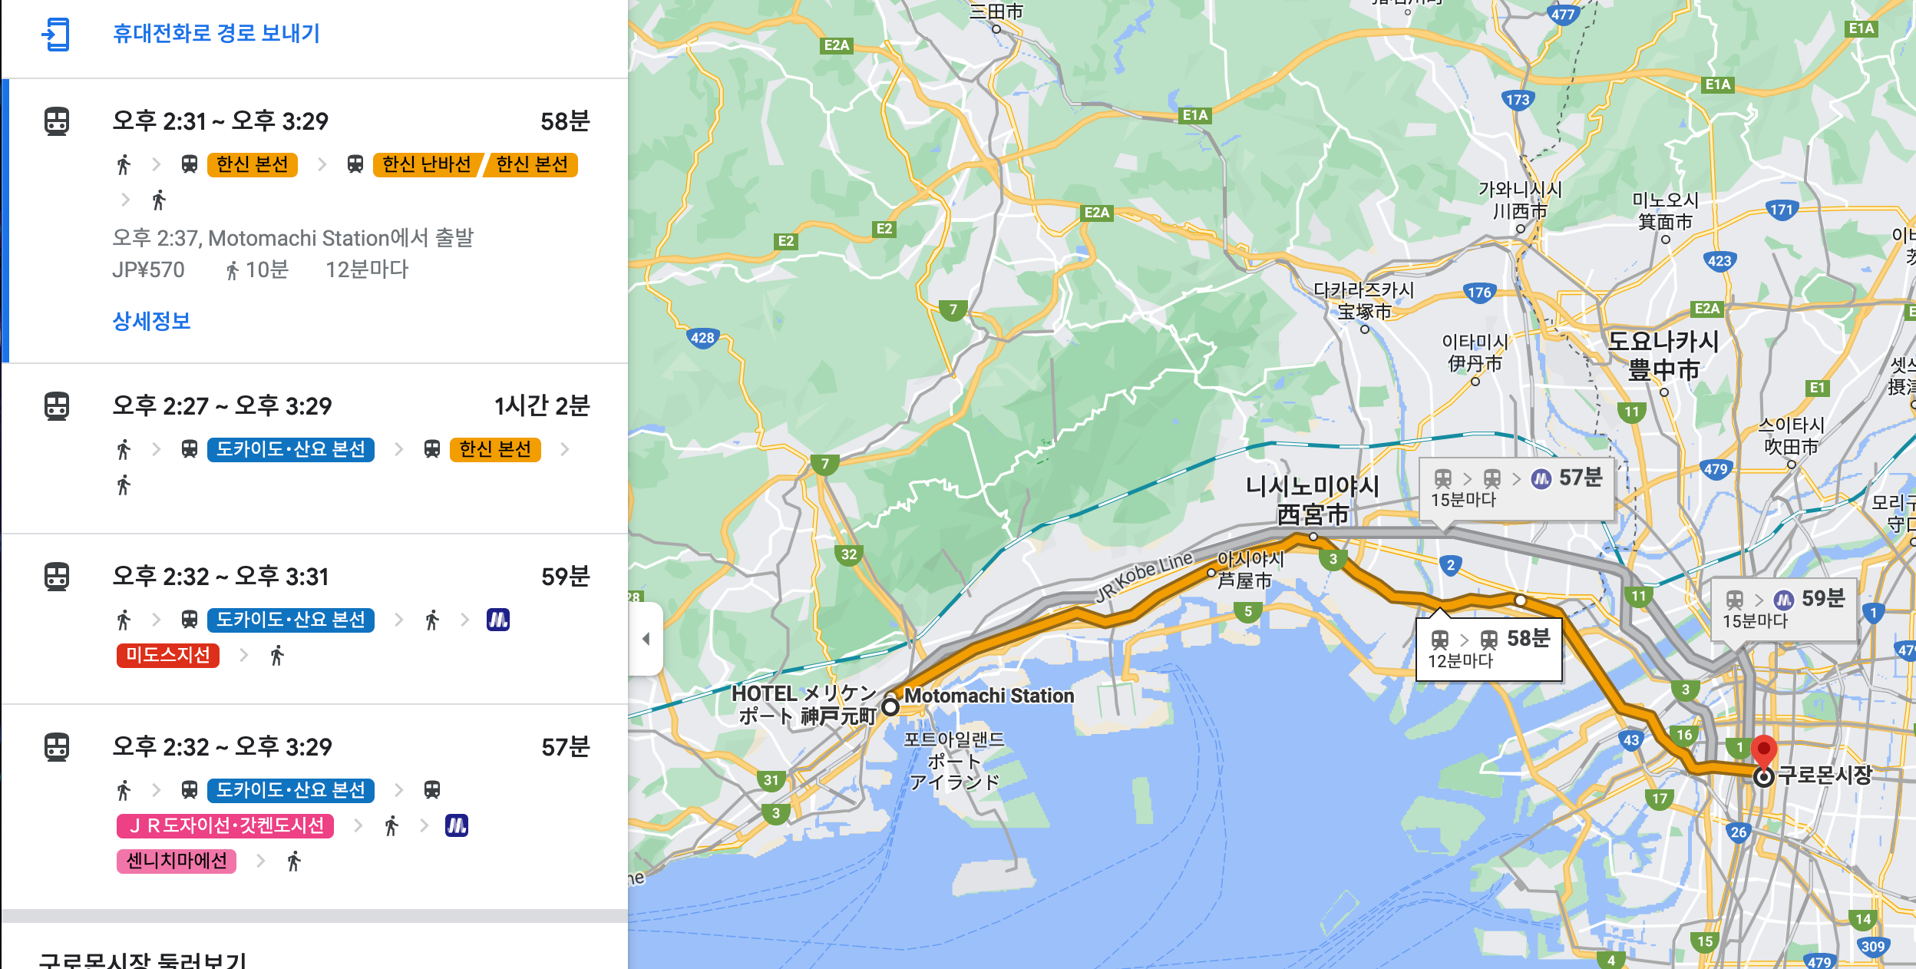The height and width of the screenshot is (969, 1916).
Task: Click ＪＲ도자이선·갓켄도시선 line badge
Action: (226, 825)
